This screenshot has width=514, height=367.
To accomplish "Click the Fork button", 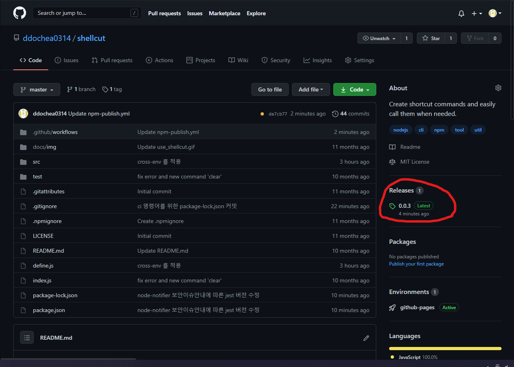I will (475, 38).
